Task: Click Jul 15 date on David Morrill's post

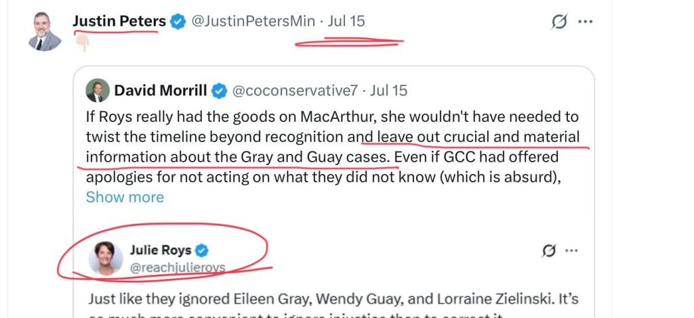Action: pyautogui.click(x=389, y=90)
